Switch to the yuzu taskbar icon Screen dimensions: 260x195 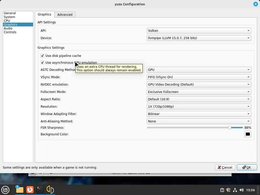[x=50, y=190]
